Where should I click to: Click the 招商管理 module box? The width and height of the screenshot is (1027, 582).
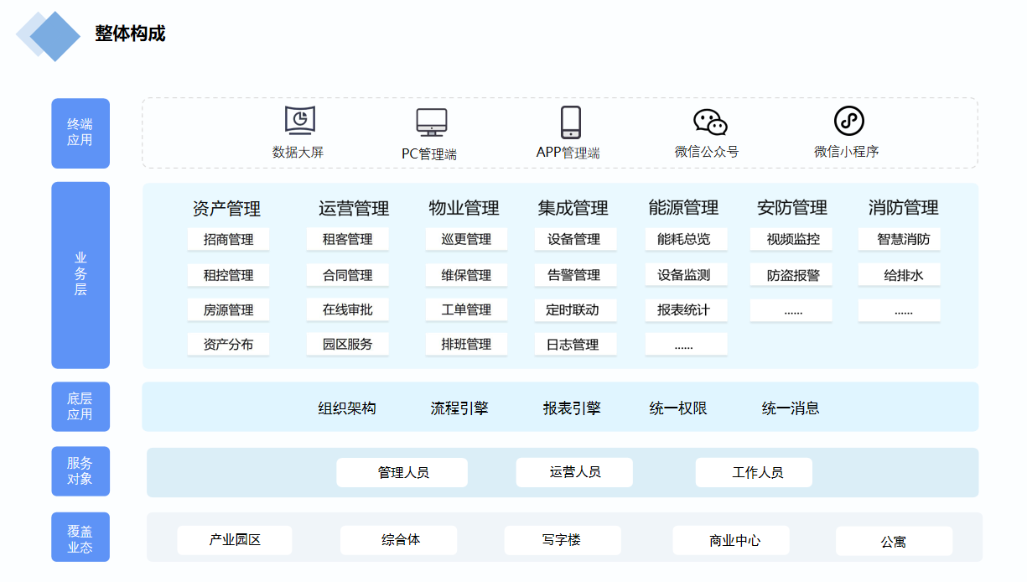click(x=228, y=239)
